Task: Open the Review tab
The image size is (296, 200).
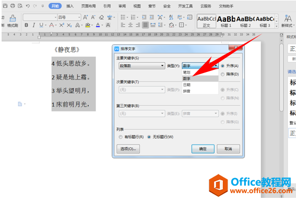Action: [122, 6]
